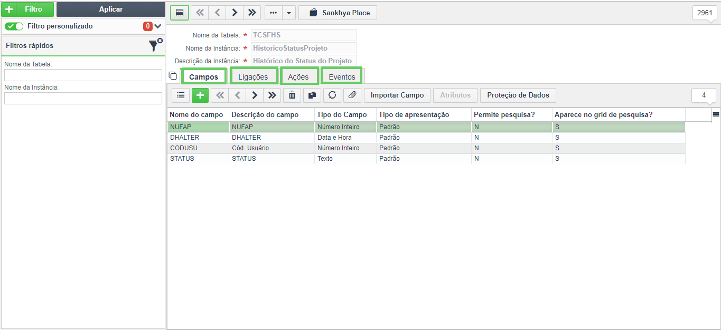The image size is (721, 330).
Task: Open Sankhya Place
Action: click(338, 13)
